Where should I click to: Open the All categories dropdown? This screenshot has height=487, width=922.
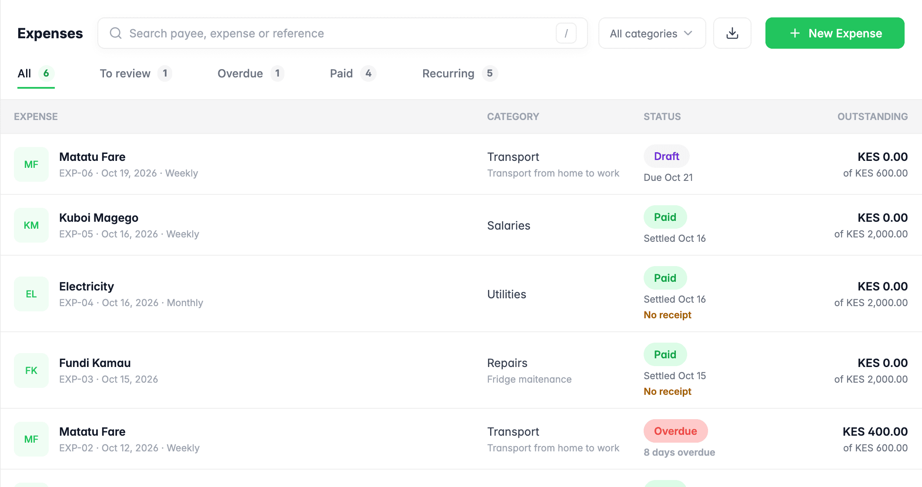[x=652, y=33]
